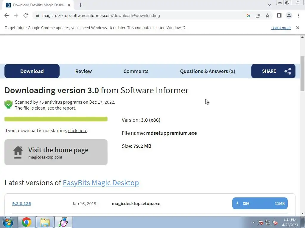Select the file name mdsetuppremium.exe
Viewport: 305px width, 228px height.
[171, 133]
